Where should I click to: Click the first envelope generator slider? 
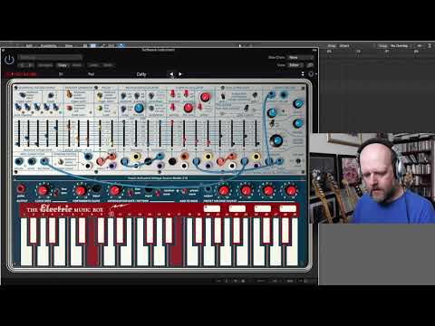pyautogui.click(x=69, y=133)
